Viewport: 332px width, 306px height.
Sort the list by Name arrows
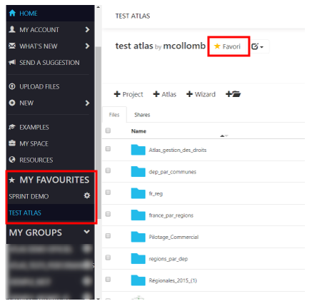(x=224, y=136)
